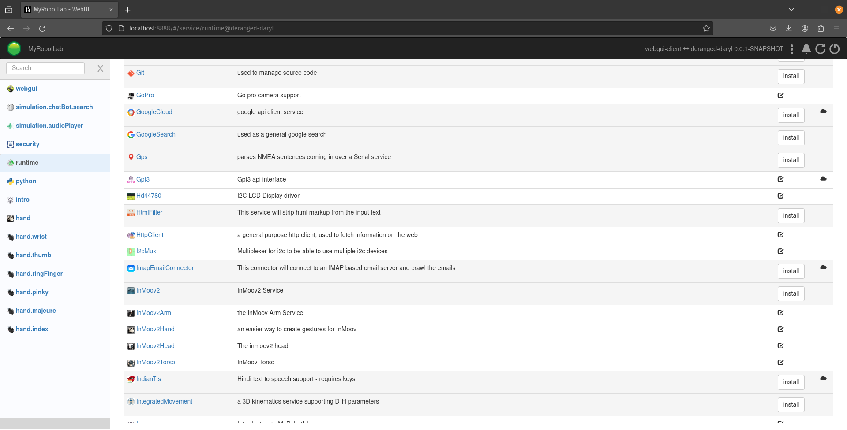Select the runtime service tab
This screenshot has height=430, width=847.
tap(27, 163)
